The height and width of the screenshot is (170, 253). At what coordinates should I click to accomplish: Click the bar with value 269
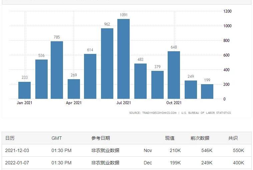pyautogui.click(x=74, y=89)
